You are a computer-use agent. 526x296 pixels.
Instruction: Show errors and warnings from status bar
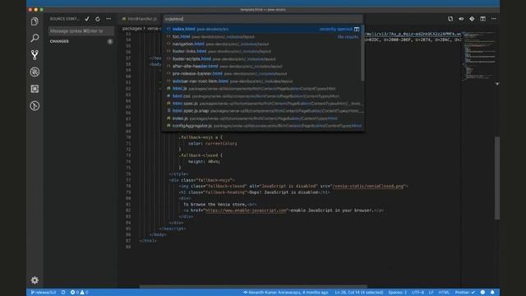[79, 293]
